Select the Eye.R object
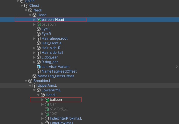 tap(46, 34)
